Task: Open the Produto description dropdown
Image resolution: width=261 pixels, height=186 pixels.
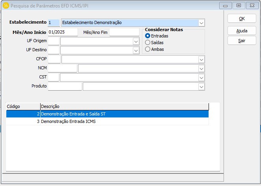Action: [x=201, y=86]
